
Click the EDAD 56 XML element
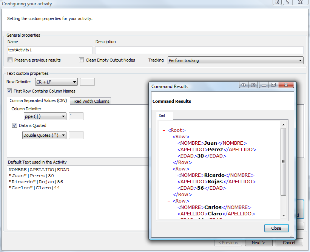[202, 188]
